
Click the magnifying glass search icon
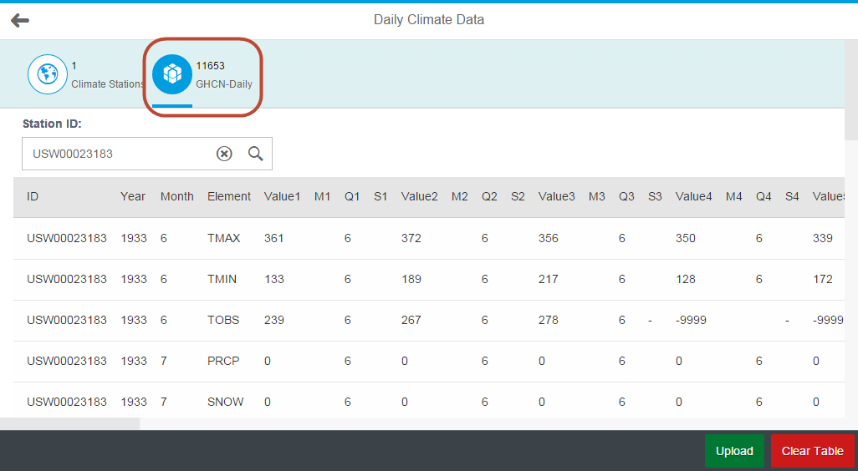tap(256, 154)
